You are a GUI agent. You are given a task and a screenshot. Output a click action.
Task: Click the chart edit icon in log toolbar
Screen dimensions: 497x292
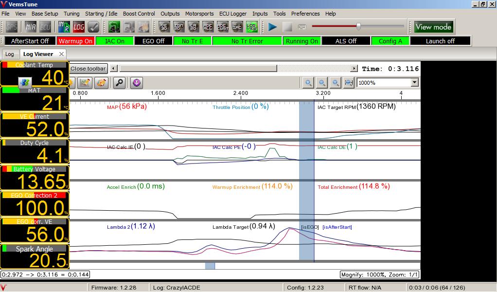click(84, 83)
